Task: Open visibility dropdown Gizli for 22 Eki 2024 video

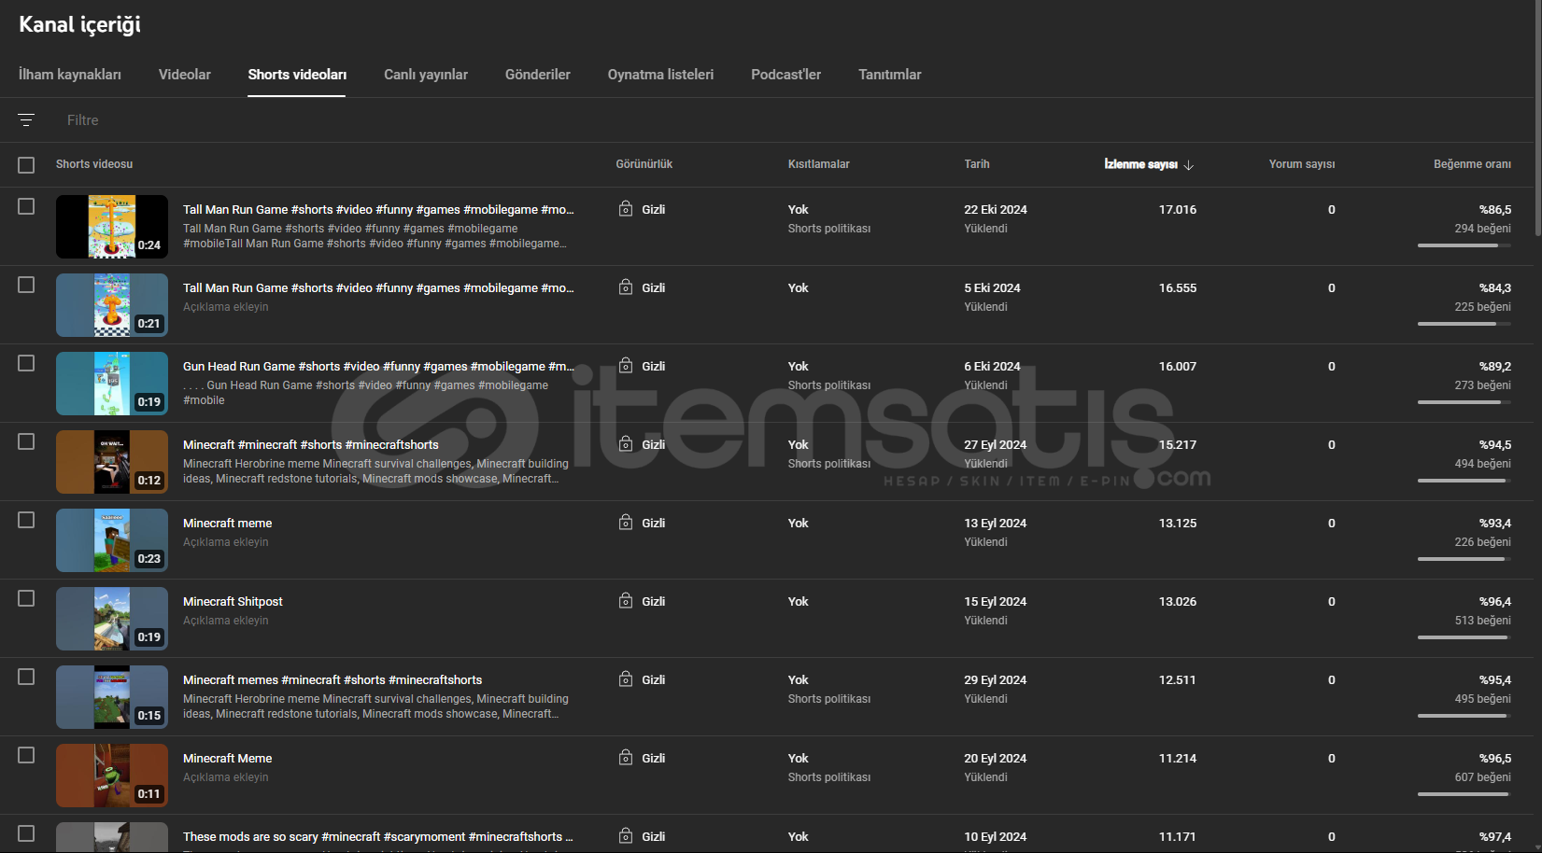Action: (653, 210)
